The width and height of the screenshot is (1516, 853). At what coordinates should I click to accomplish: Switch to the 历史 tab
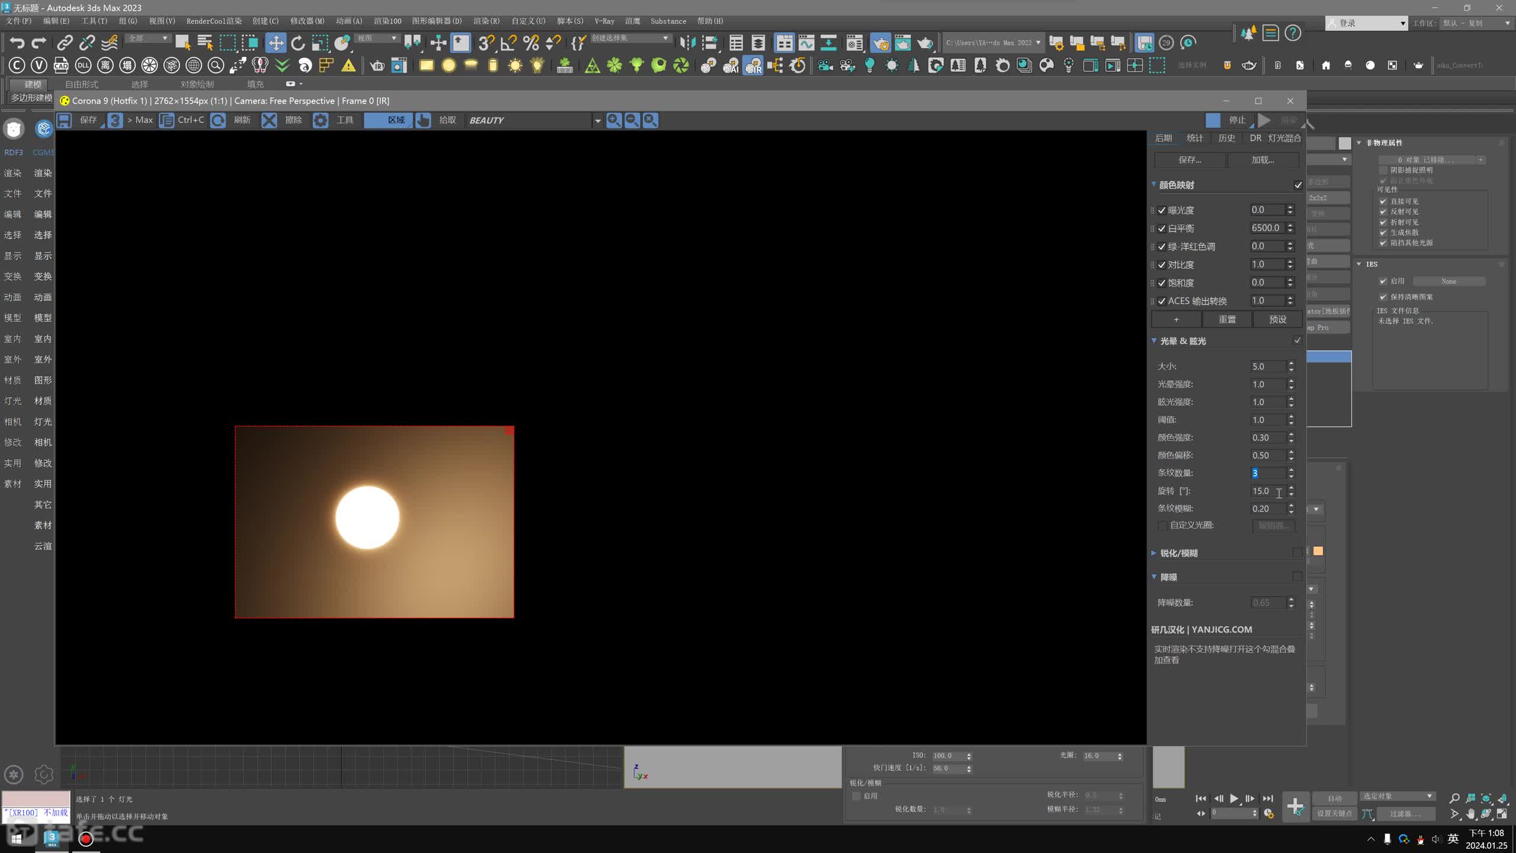pyautogui.click(x=1226, y=138)
